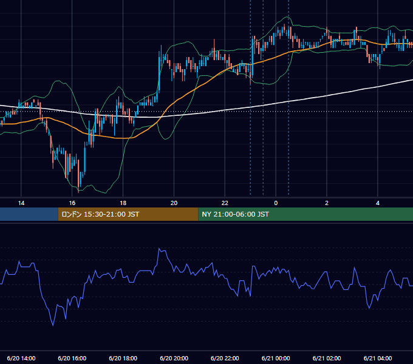Click the 6/21 04:00 date label
This screenshot has height=364, width=413.
click(378, 358)
